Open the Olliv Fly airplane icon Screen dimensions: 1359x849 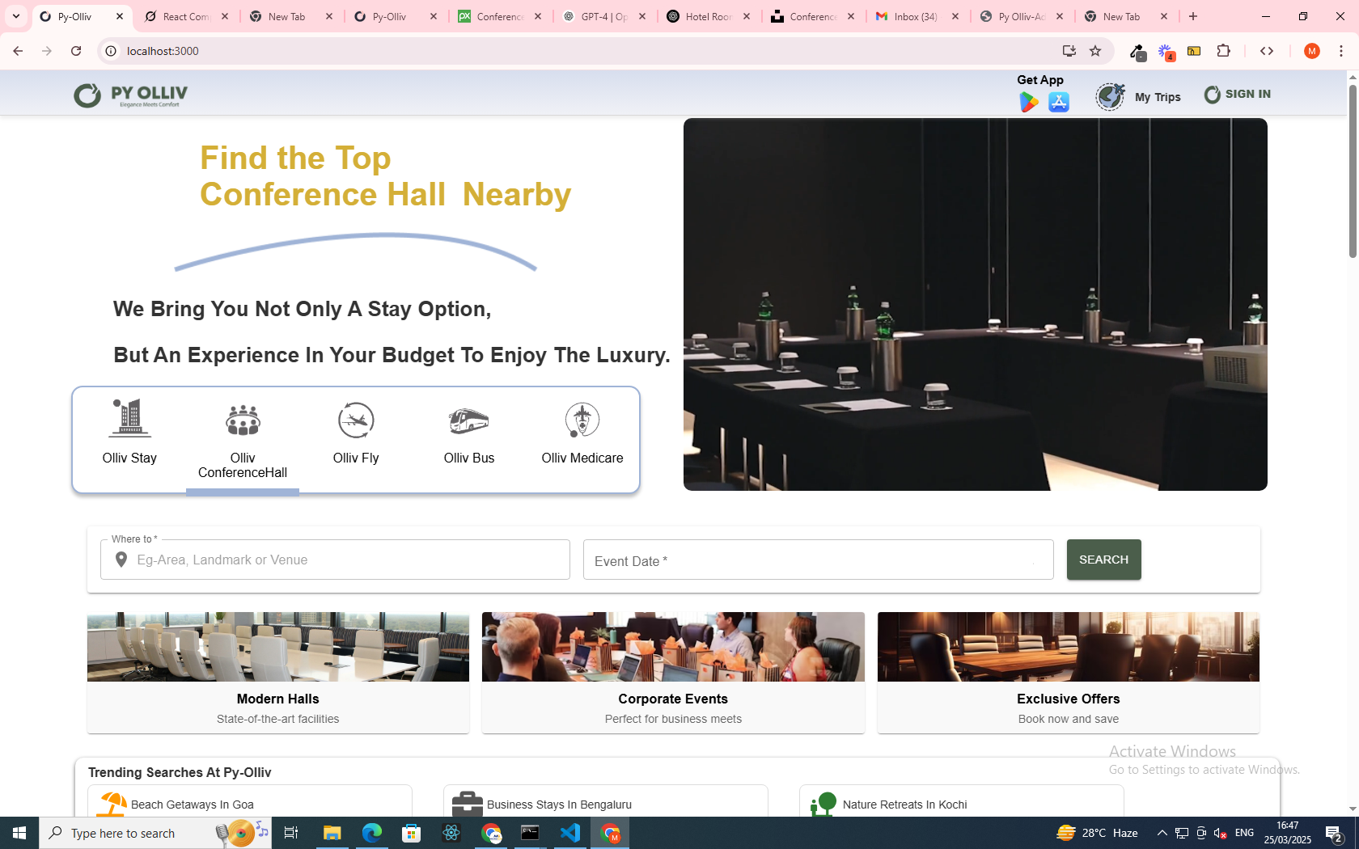coord(356,420)
